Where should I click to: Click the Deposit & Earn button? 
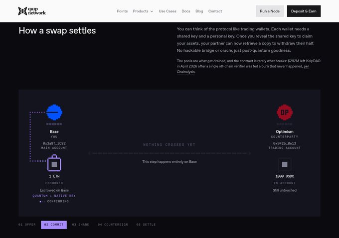click(304, 11)
